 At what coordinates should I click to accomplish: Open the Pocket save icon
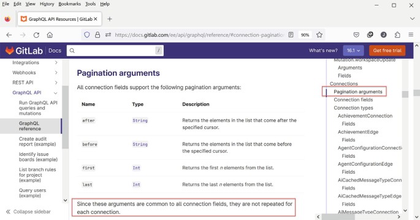point(356,35)
